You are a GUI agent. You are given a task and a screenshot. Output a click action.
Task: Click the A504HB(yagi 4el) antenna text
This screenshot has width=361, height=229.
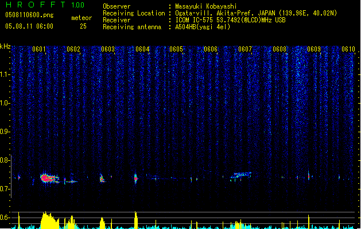[x=203, y=27]
